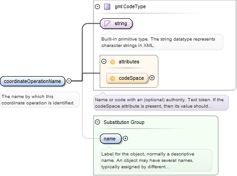The width and height of the screenshot is (237, 176).
Task: Click the 'Built-in primitive type' description
Action: pyautogui.click(x=161, y=42)
